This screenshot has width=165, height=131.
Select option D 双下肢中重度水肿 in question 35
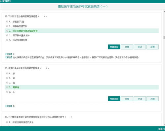point(7,35)
